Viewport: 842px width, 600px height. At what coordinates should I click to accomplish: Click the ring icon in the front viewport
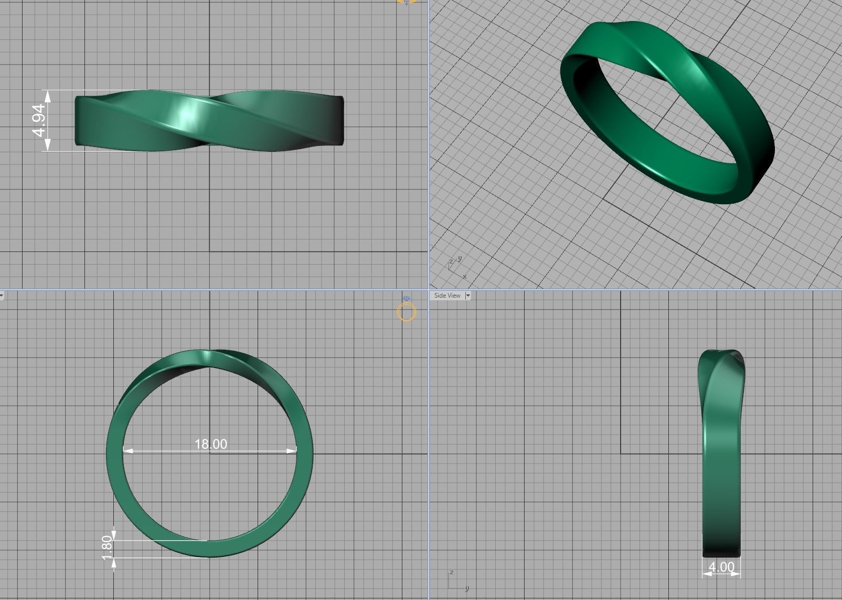point(406,312)
